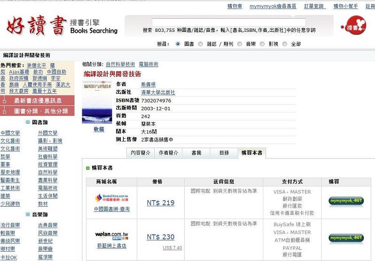Select the 全部 search radio button
Viewport: 375px width, 261px height.
285,44
